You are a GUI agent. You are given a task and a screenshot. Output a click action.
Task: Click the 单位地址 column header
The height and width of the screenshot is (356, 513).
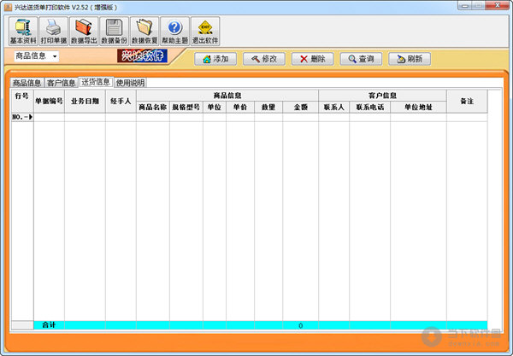(418, 107)
